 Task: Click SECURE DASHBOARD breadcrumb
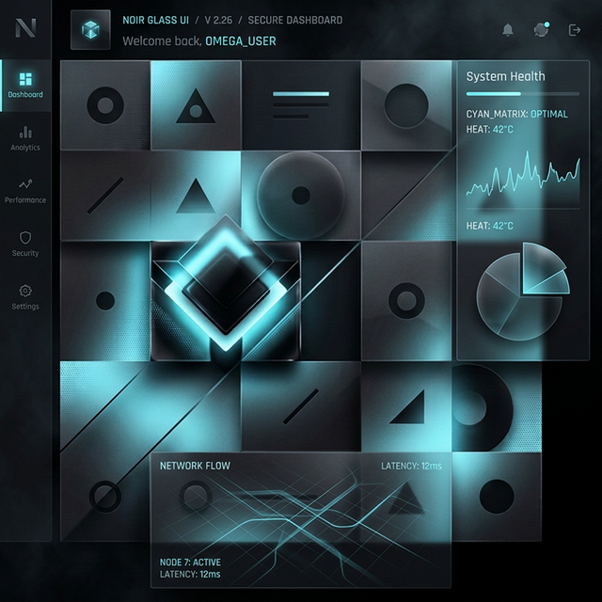(294, 20)
